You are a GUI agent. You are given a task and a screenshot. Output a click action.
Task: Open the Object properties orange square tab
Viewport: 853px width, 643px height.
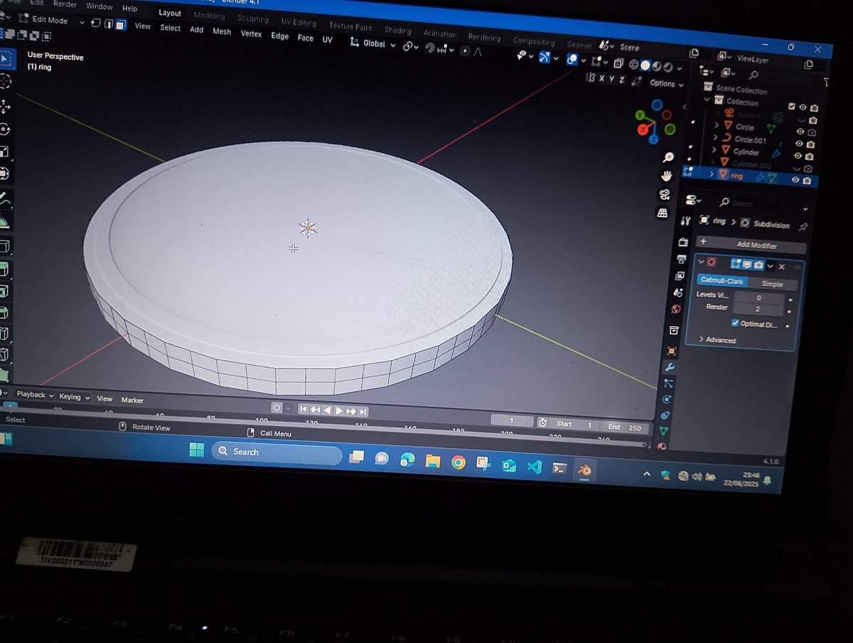[672, 350]
